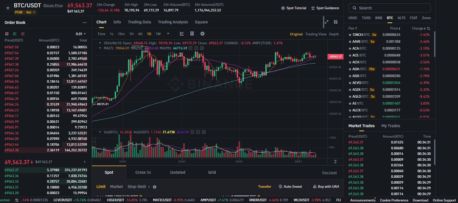Show both buy and sell orders view
The width and height of the screenshot is (458, 203).
point(7,34)
